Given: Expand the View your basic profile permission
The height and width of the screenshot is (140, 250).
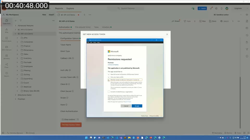Looking at the screenshot, I should [109, 77].
